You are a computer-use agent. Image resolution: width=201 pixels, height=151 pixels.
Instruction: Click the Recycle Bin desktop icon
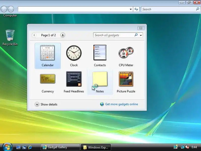pyautogui.click(x=10, y=37)
